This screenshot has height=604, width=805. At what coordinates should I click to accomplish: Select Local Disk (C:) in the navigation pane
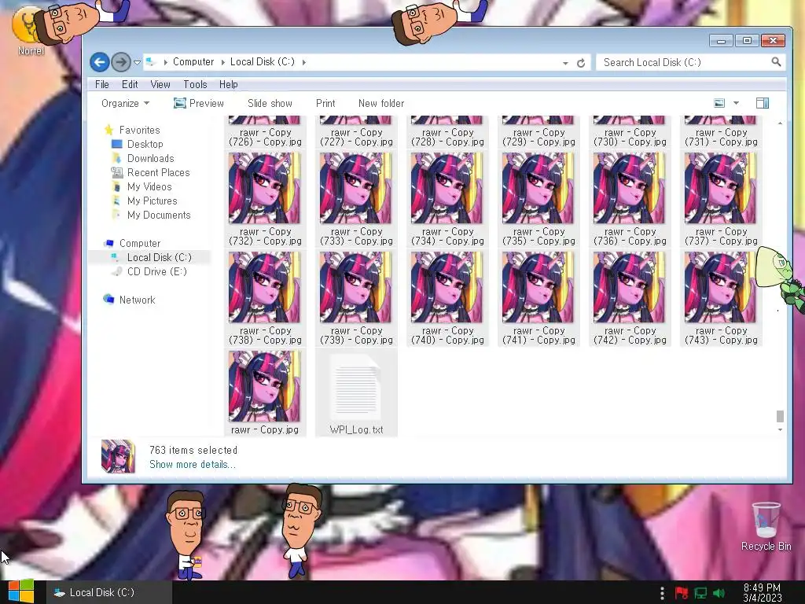point(159,257)
